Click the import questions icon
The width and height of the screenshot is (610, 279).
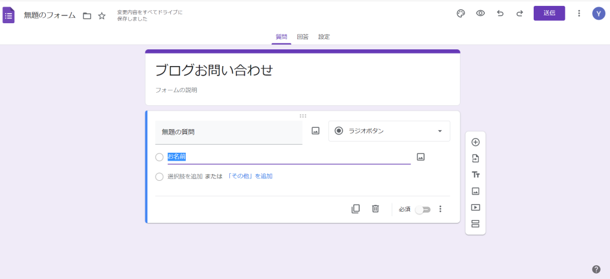coord(475,158)
